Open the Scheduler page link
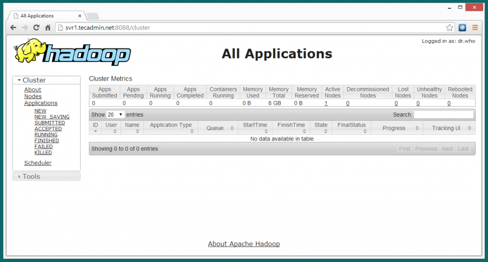Viewport: 488px width, 262px height. [x=38, y=163]
